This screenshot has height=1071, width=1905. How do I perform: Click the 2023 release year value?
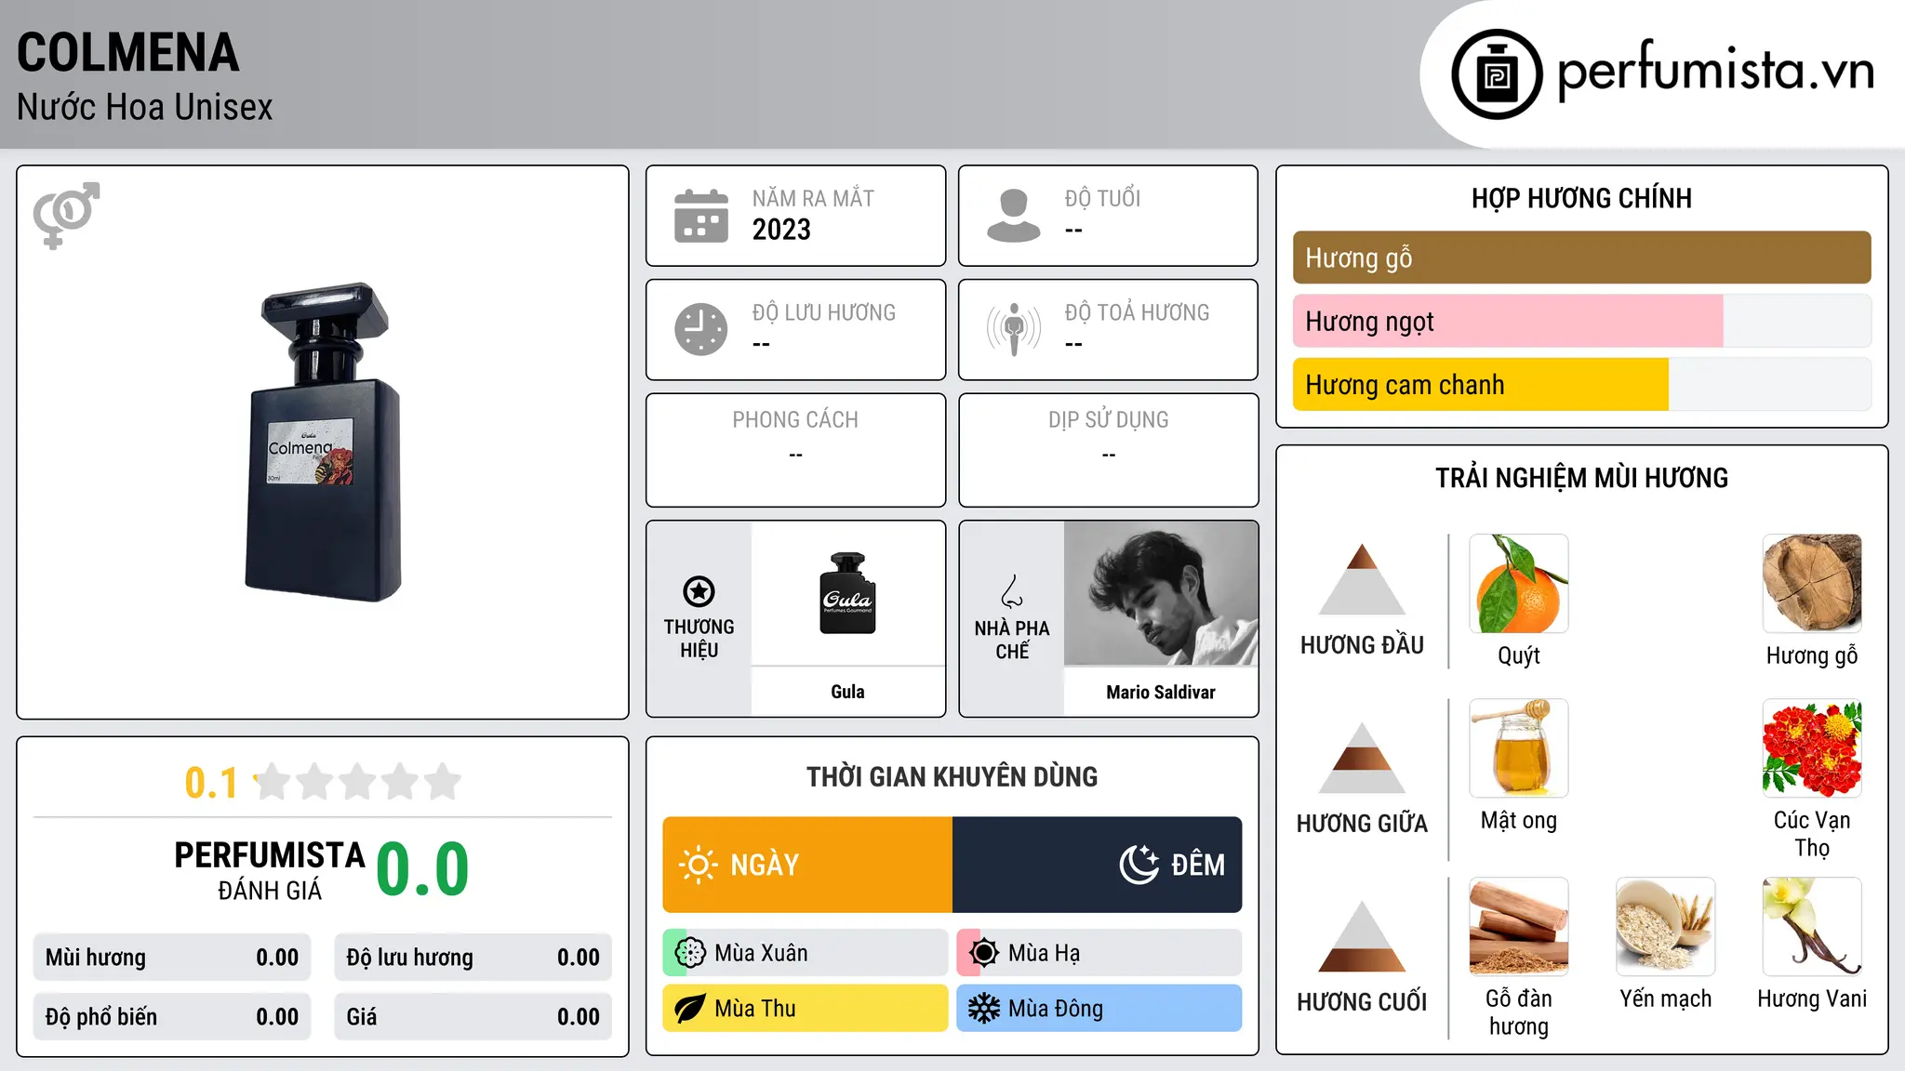[781, 230]
